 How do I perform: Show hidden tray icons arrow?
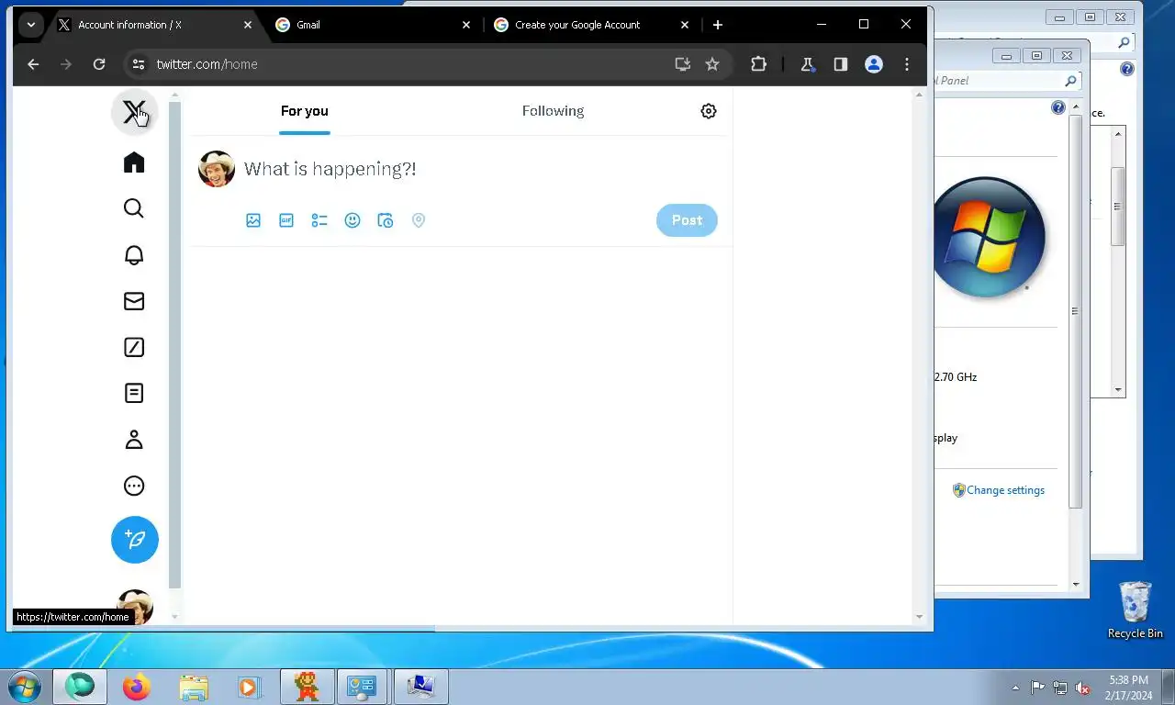[1015, 688]
